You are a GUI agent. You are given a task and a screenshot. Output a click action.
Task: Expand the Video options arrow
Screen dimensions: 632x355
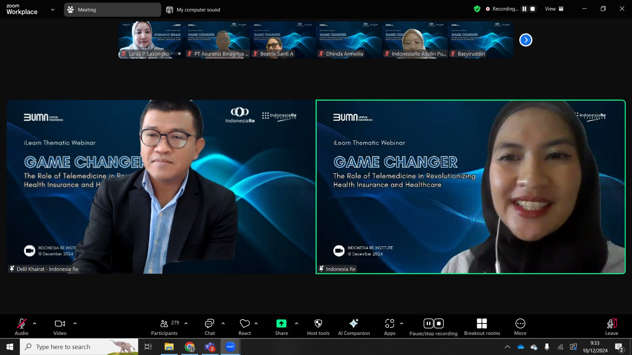click(x=75, y=323)
